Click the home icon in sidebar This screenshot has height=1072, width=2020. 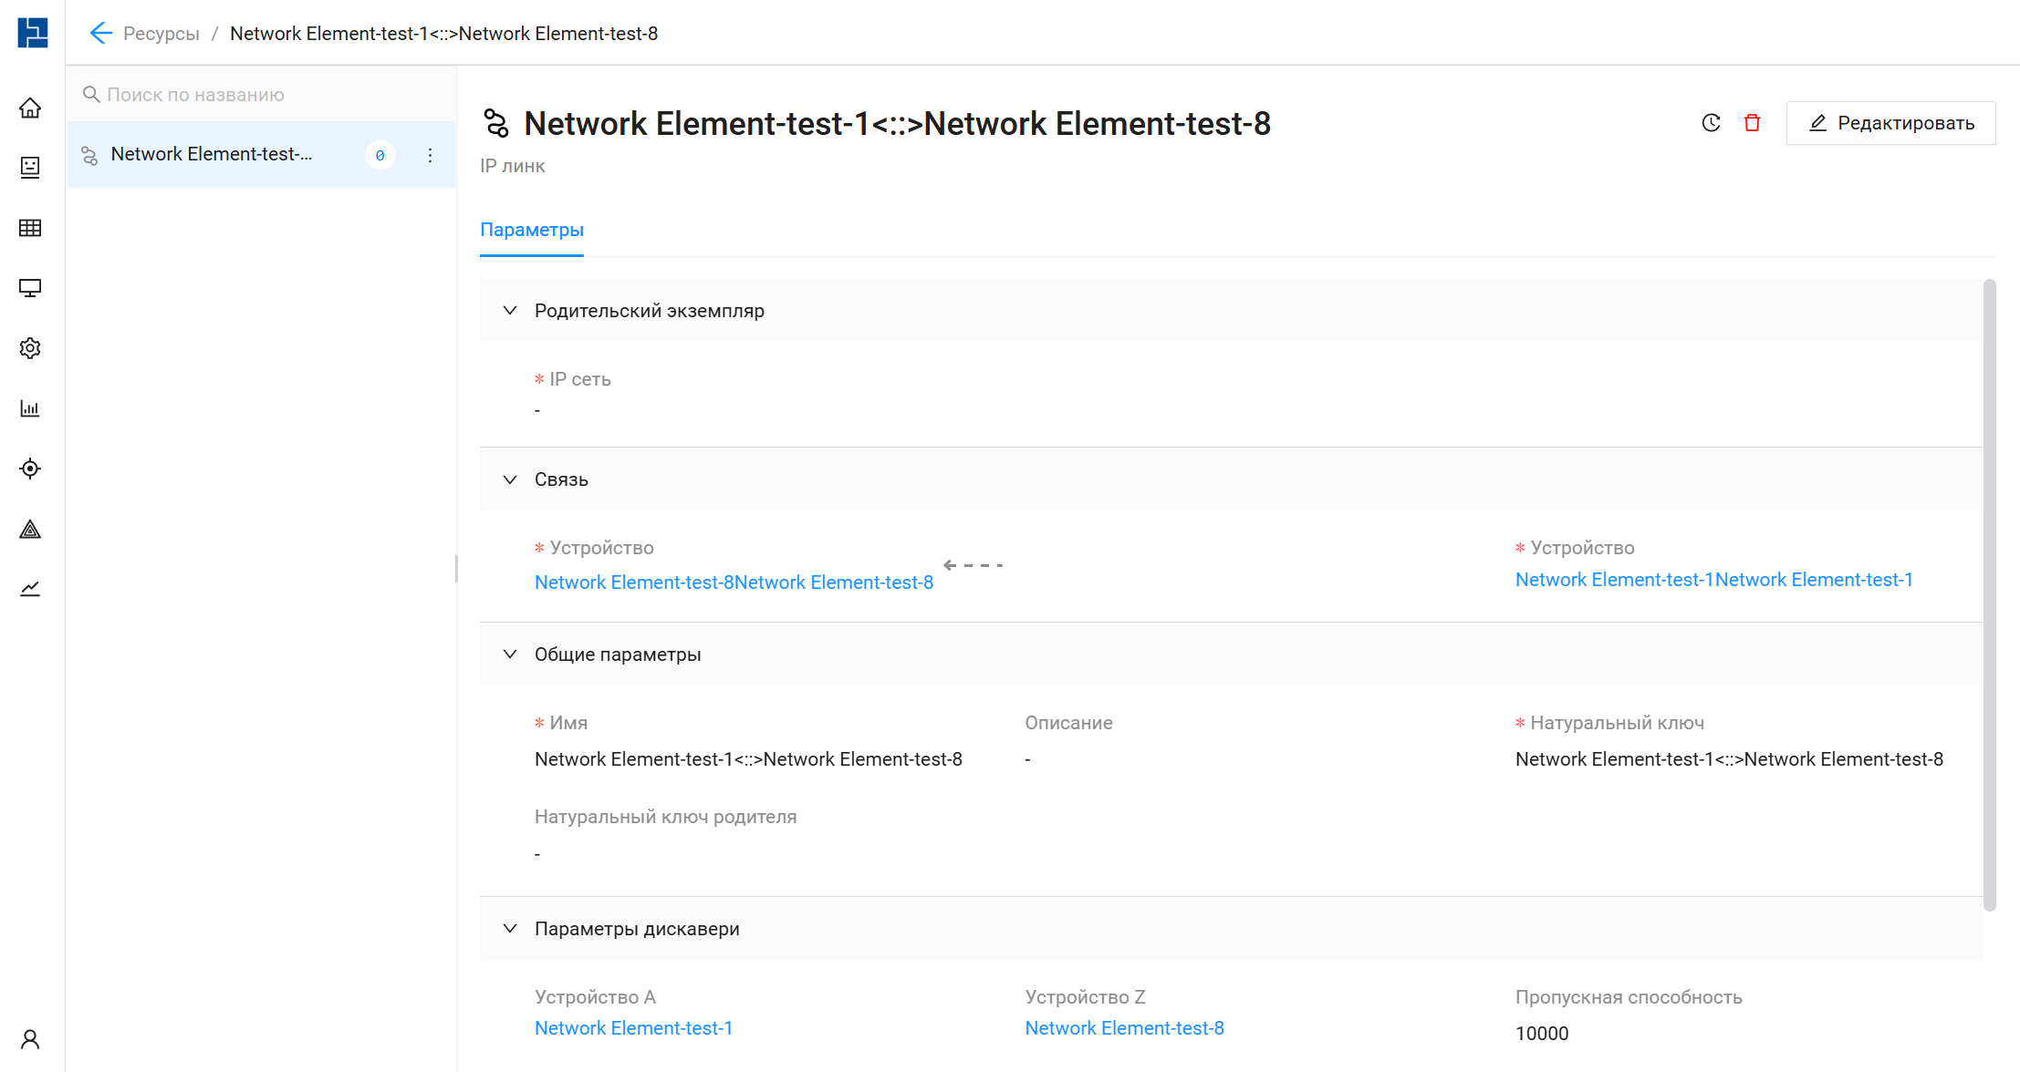tap(30, 108)
